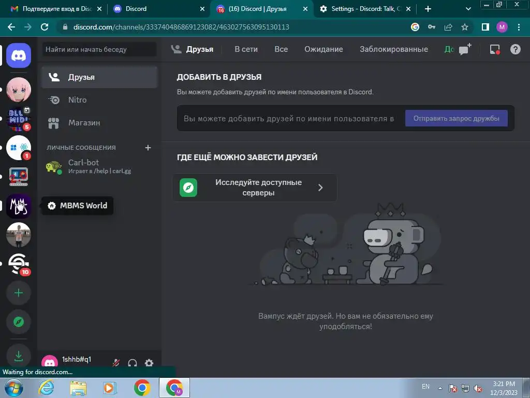Show hidden system tray icons
The image size is (530, 398).
440,388
